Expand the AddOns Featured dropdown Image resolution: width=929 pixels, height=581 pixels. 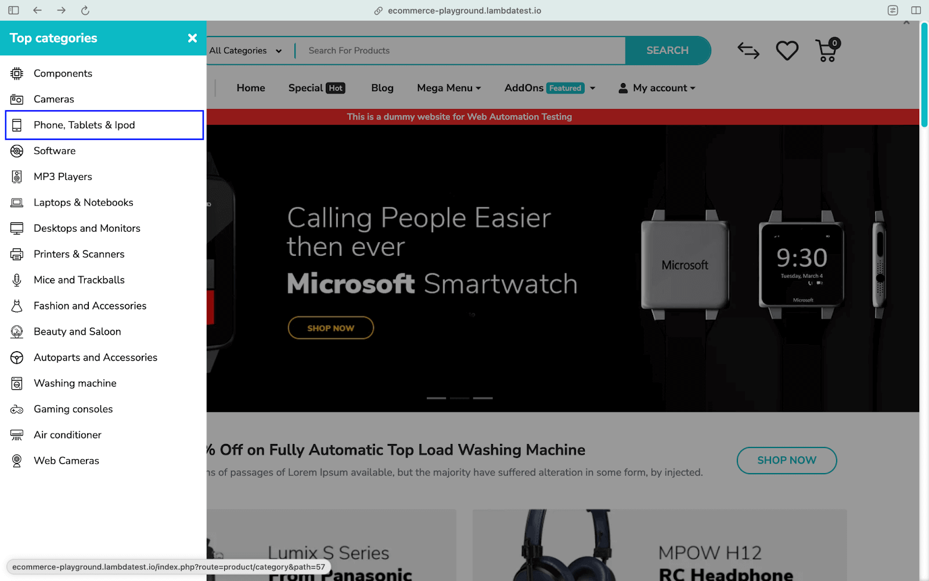pos(550,88)
